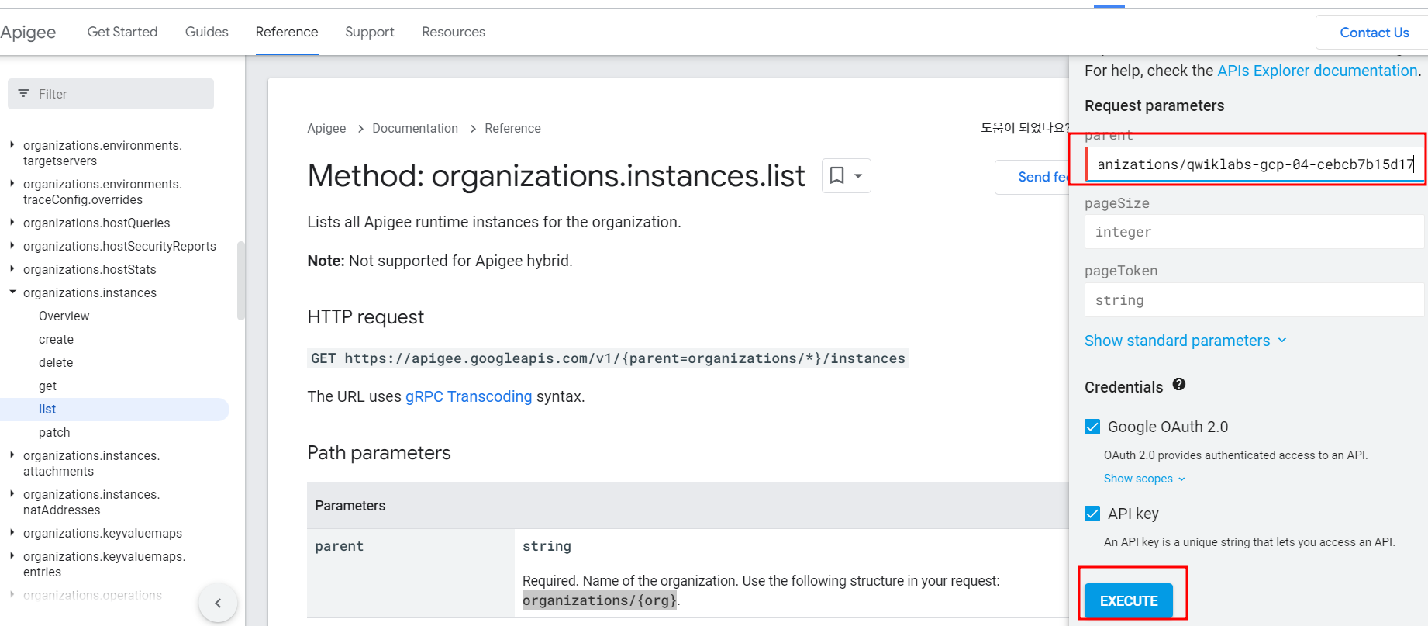This screenshot has width=1428, height=626.
Task: Click the GET https://apigee.googleapis.com request URL text
Action: (608, 358)
